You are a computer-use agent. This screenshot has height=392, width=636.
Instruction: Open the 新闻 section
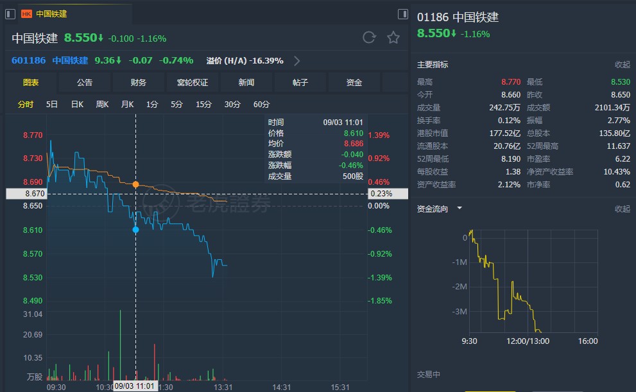pyautogui.click(x=246, y=82)
